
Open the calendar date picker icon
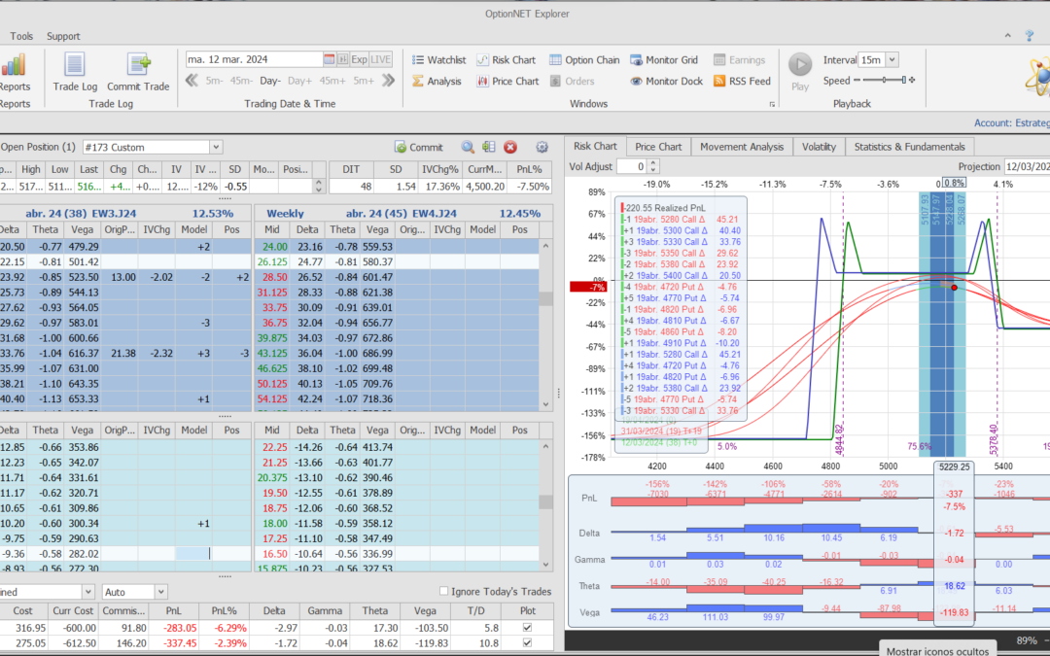[330, 59]
